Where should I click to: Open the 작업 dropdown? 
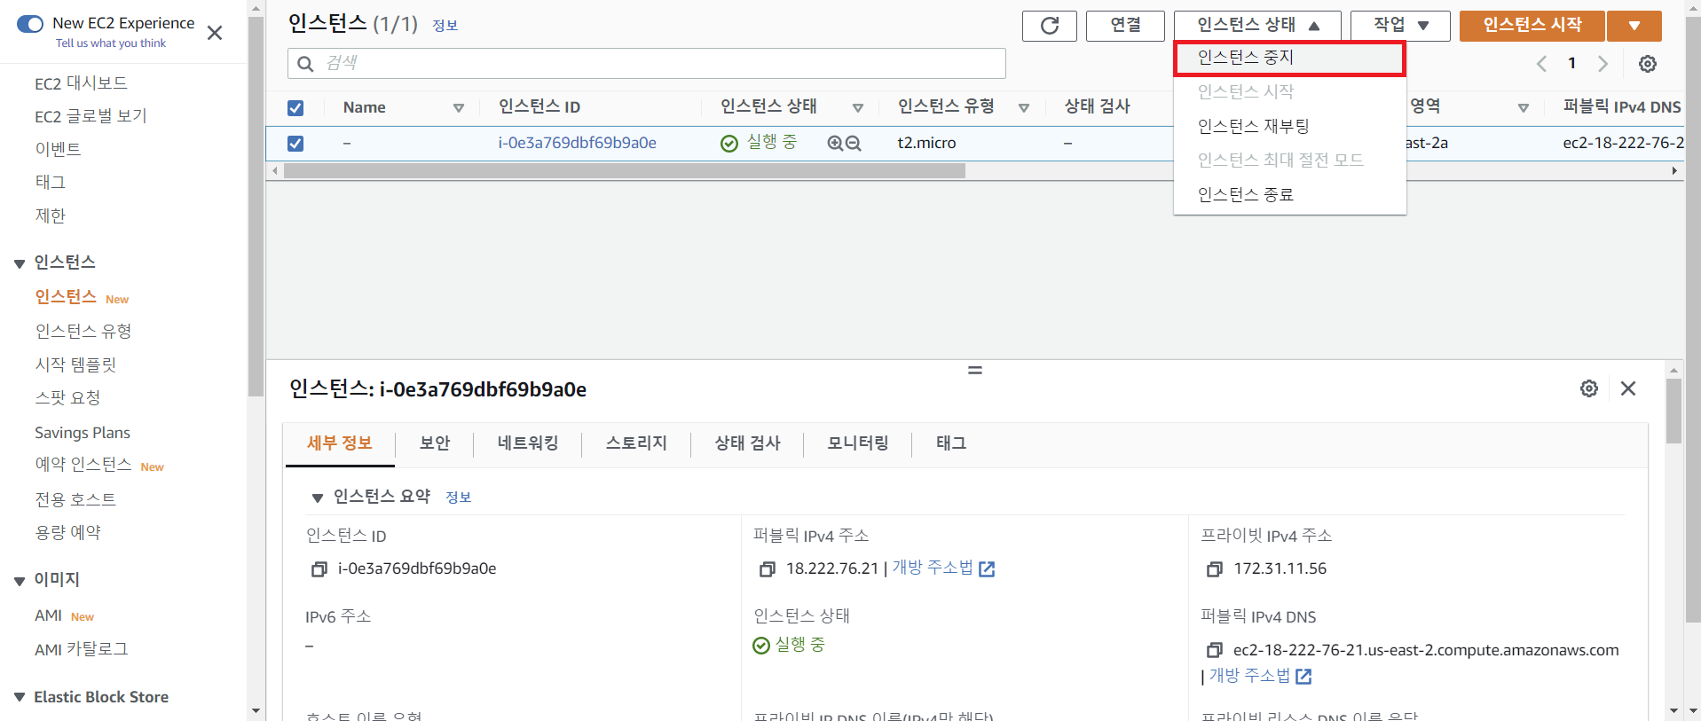(1400, 26)
